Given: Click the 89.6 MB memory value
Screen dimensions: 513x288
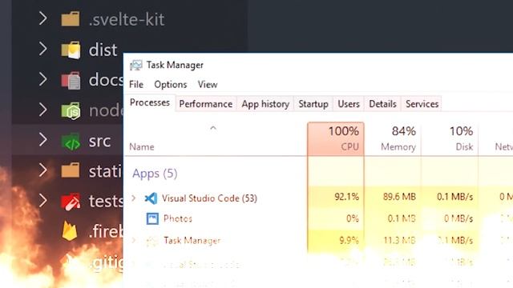Looking at the screenshot, I should pos(399,197).
